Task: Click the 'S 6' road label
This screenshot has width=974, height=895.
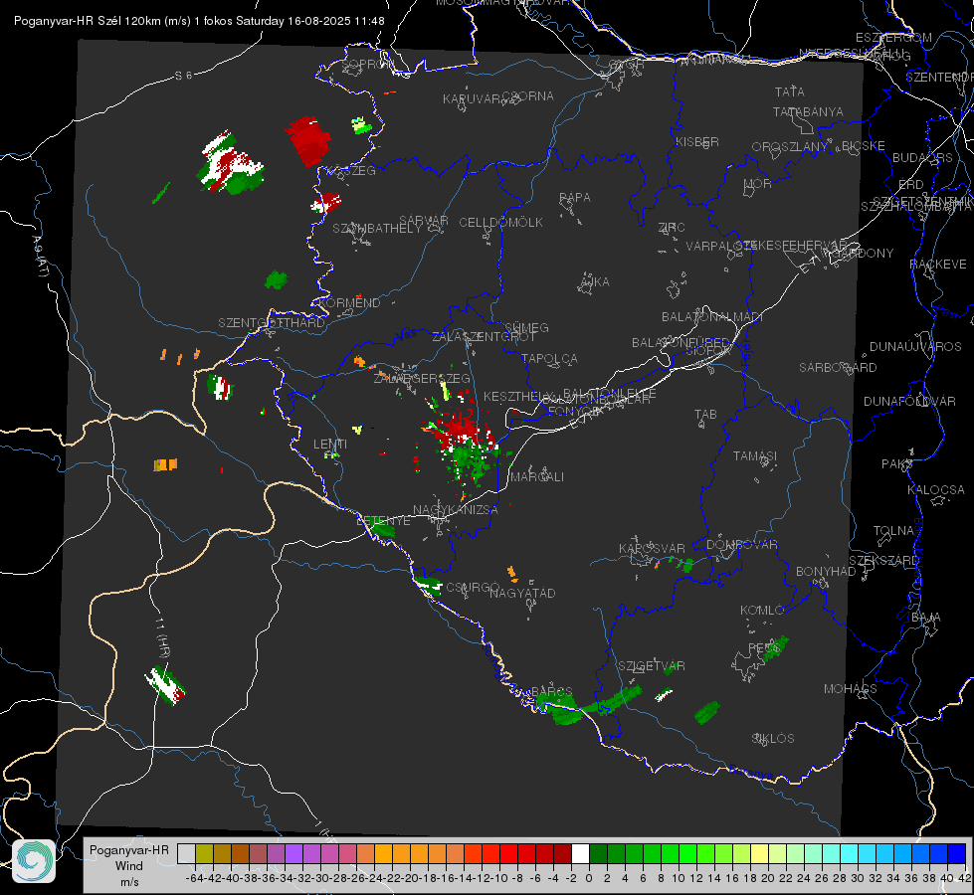Action: pos(184,76)
